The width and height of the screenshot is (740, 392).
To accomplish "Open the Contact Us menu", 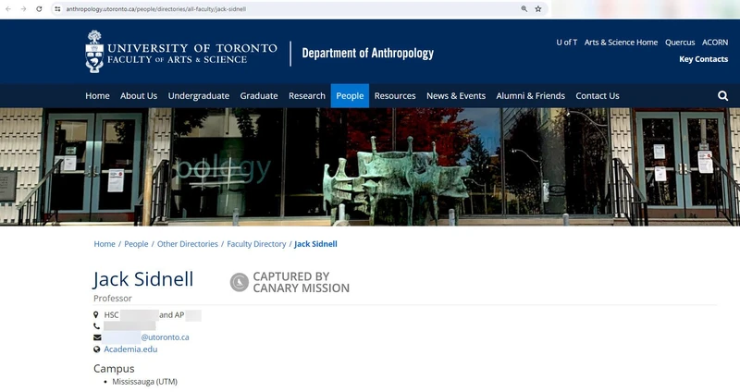I will tap(597, 96).
